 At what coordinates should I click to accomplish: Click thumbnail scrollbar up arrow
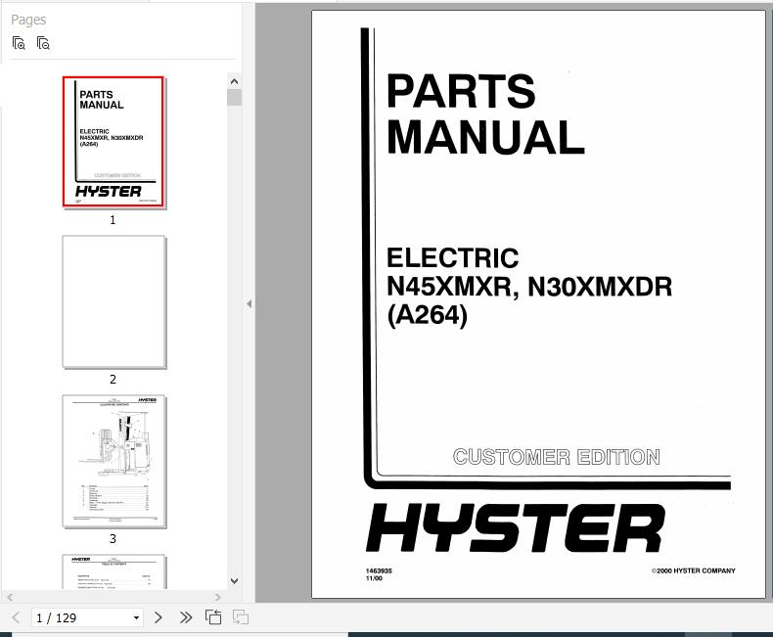point(234,81)
